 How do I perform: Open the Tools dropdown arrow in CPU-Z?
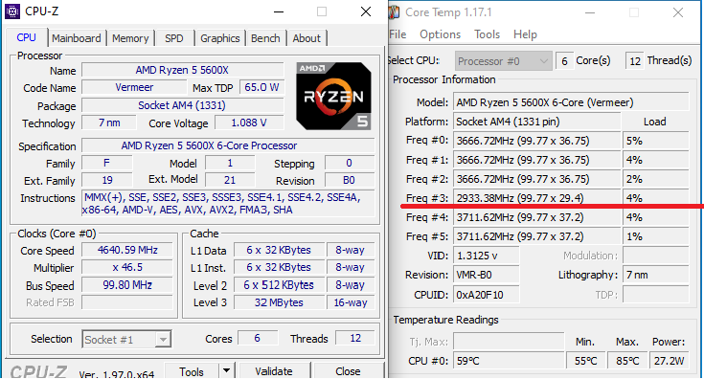pos(227,371)
